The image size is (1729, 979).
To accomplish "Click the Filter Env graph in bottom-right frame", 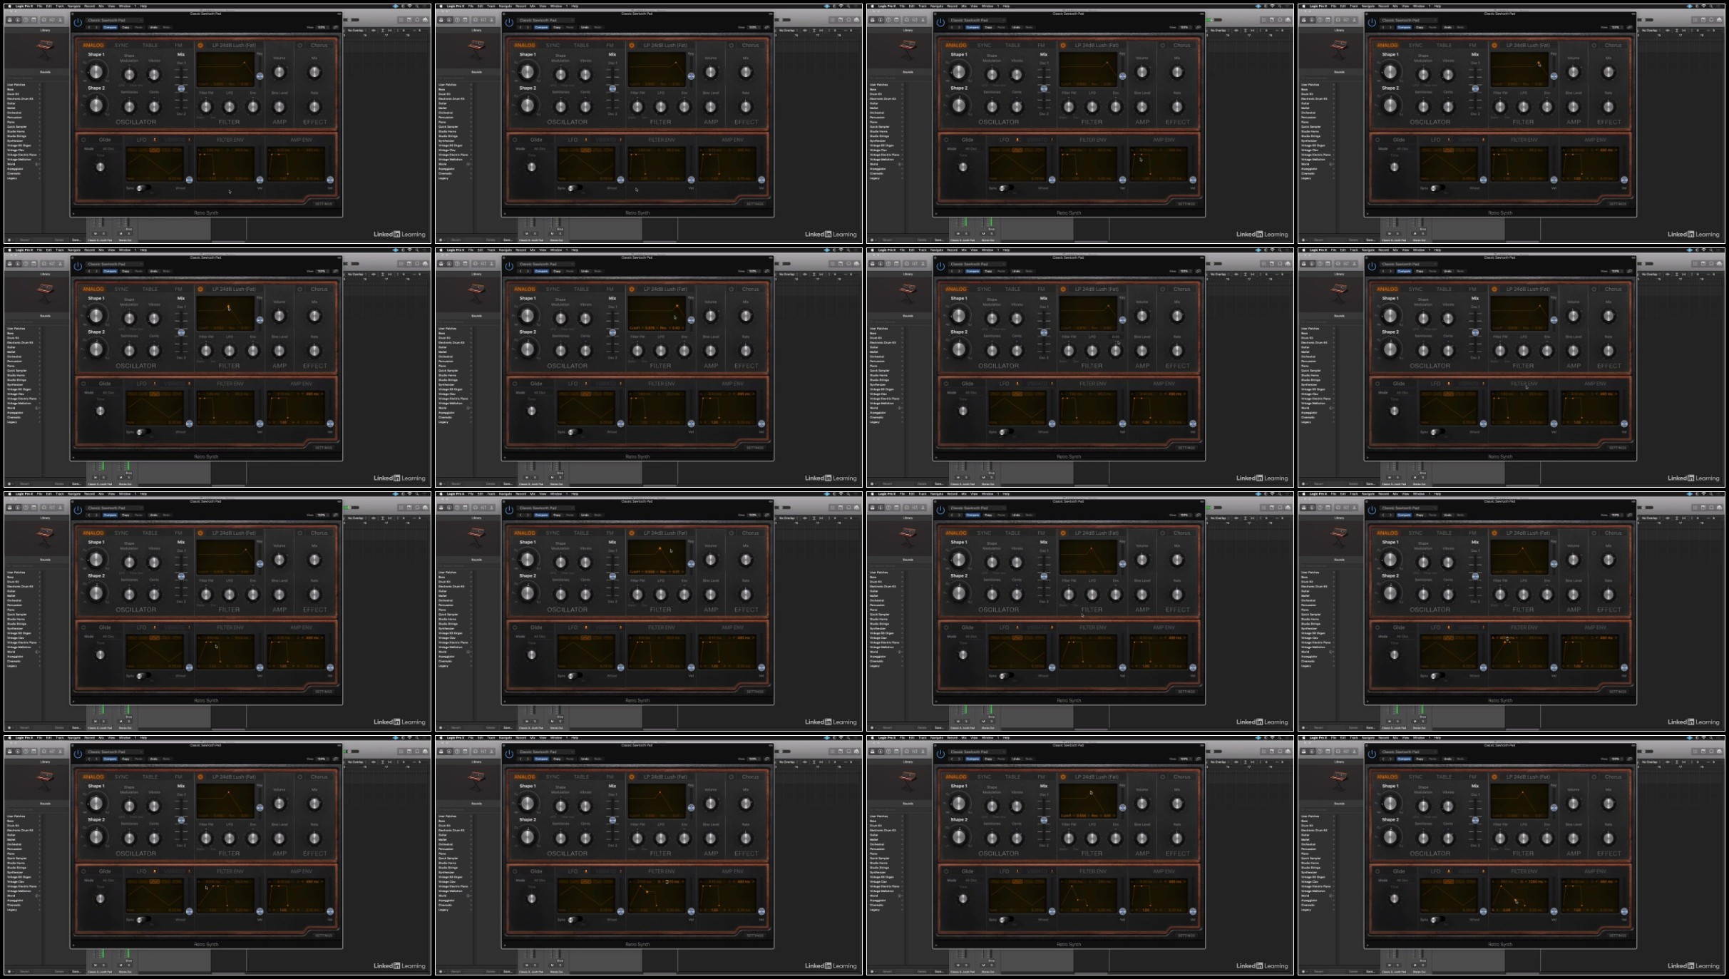I will pyautogui.click(x=1519, y=896).
